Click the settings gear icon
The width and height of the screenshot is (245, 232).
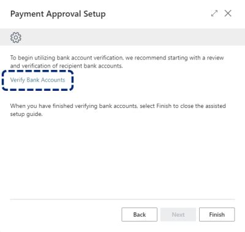(x=16, y=37)
